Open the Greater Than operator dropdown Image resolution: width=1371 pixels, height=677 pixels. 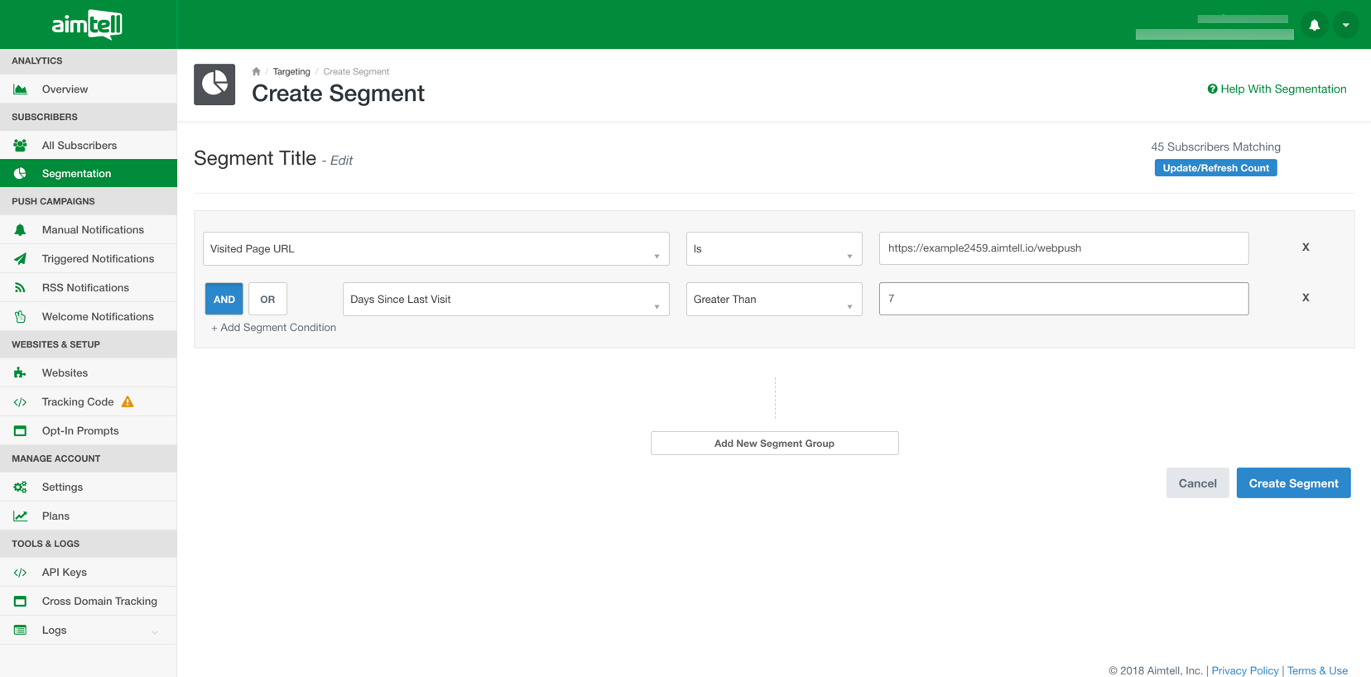point(773,300)
